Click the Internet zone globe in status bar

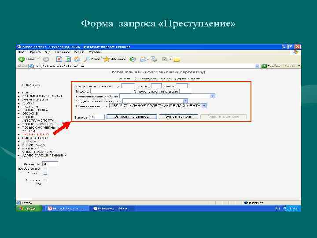pyautogui.click(x=246, y=203)
